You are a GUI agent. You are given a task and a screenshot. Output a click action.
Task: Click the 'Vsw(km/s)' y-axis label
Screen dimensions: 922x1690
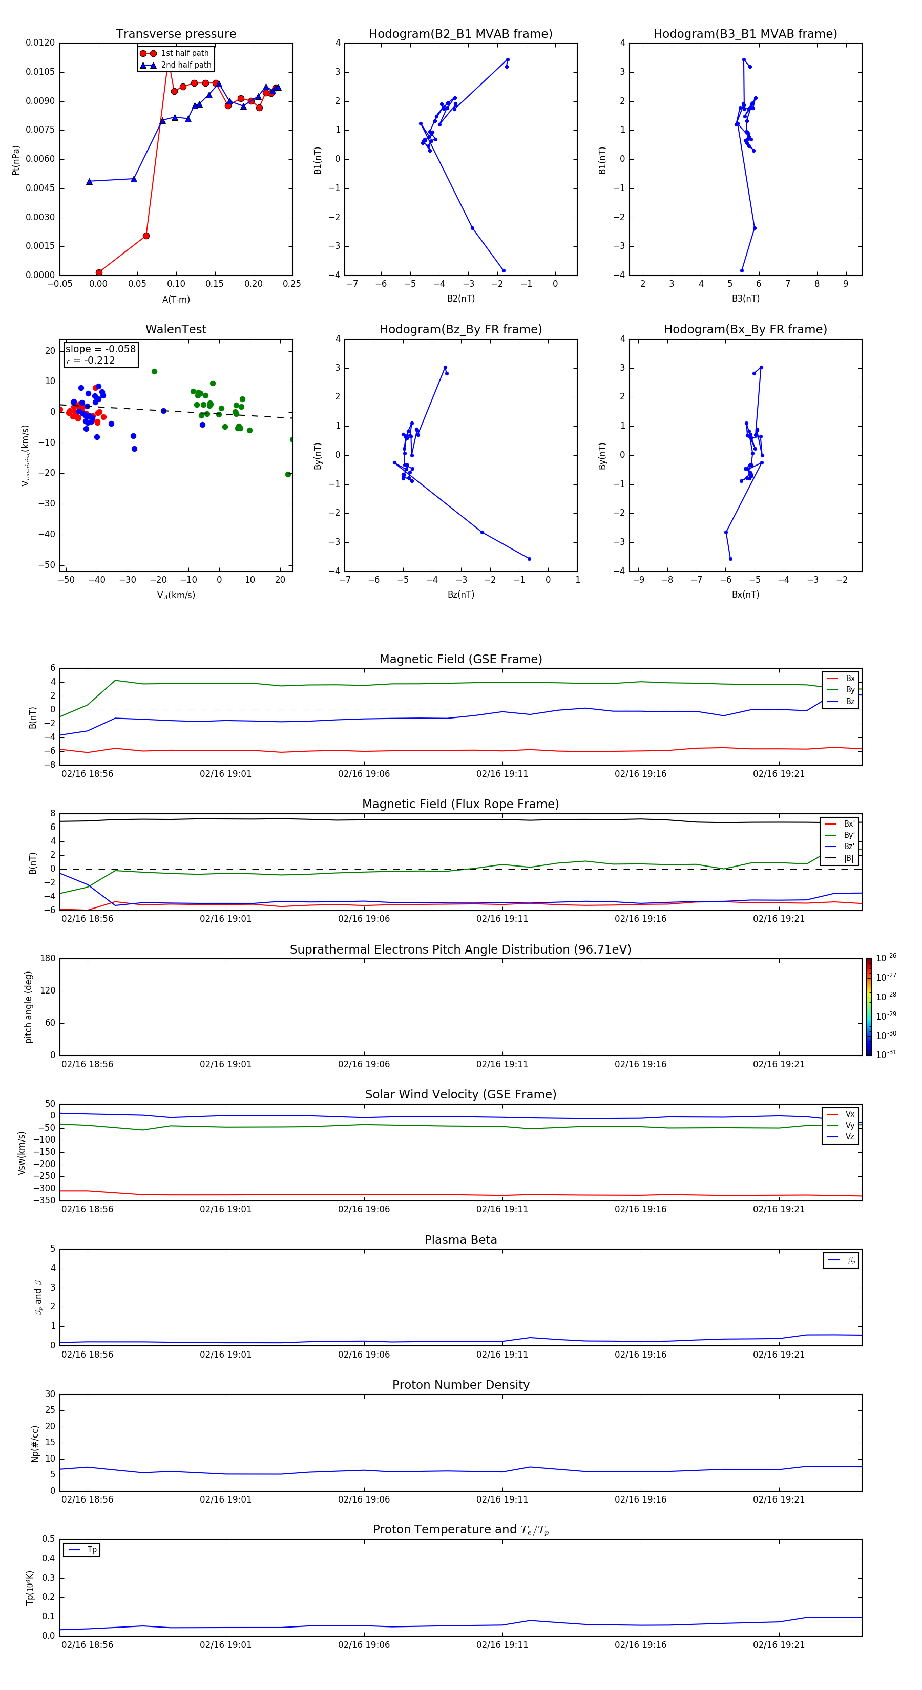pyautogui.click(x=22, y=1153)
